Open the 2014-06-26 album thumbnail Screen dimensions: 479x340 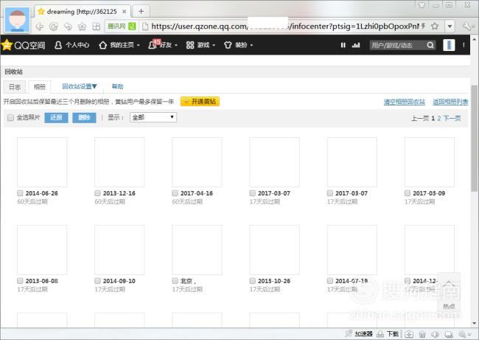pyautogui.click(x=42, y=162)
